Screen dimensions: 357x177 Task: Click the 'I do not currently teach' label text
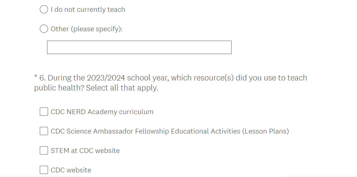(88, 10)
